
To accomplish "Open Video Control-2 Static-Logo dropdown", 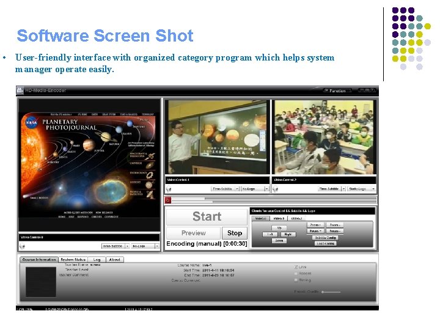I will (361, 189).
